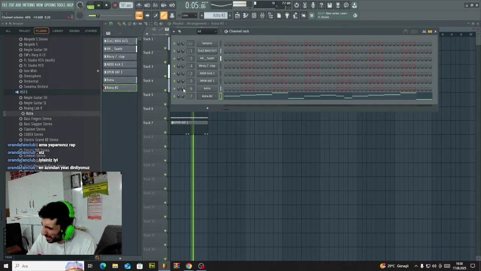The height and width of the screenshot is (271, 481).
Task: Switch browser to LIBRARY tab
Action: pos(58,31)
